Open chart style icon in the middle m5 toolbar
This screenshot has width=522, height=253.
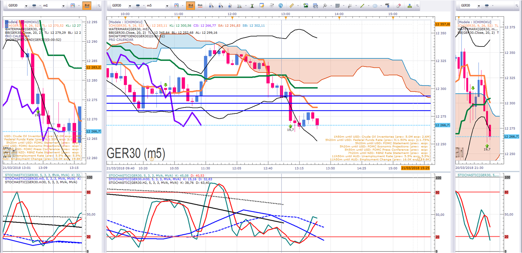coord(177,6)
